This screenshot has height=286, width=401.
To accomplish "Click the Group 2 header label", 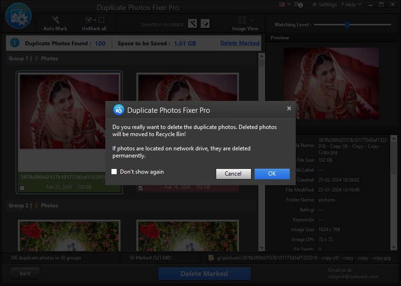I will point(33,206).
